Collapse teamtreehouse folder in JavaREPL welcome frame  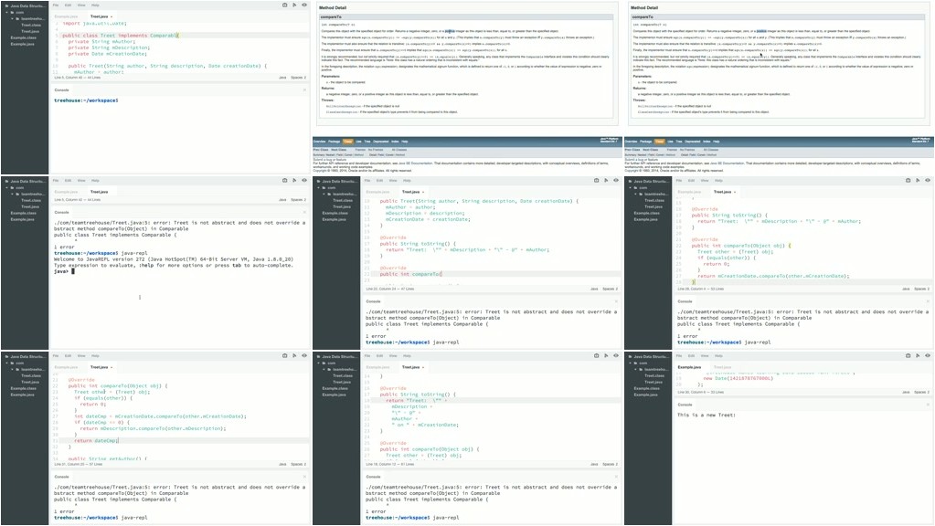[x=13, y=195]
